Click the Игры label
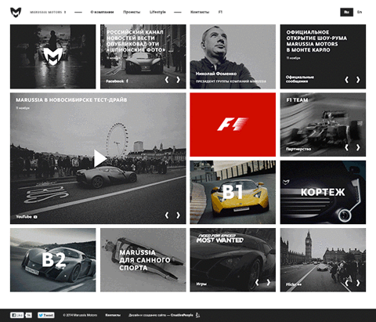This screenshot has width=376, height=322. 201,284
